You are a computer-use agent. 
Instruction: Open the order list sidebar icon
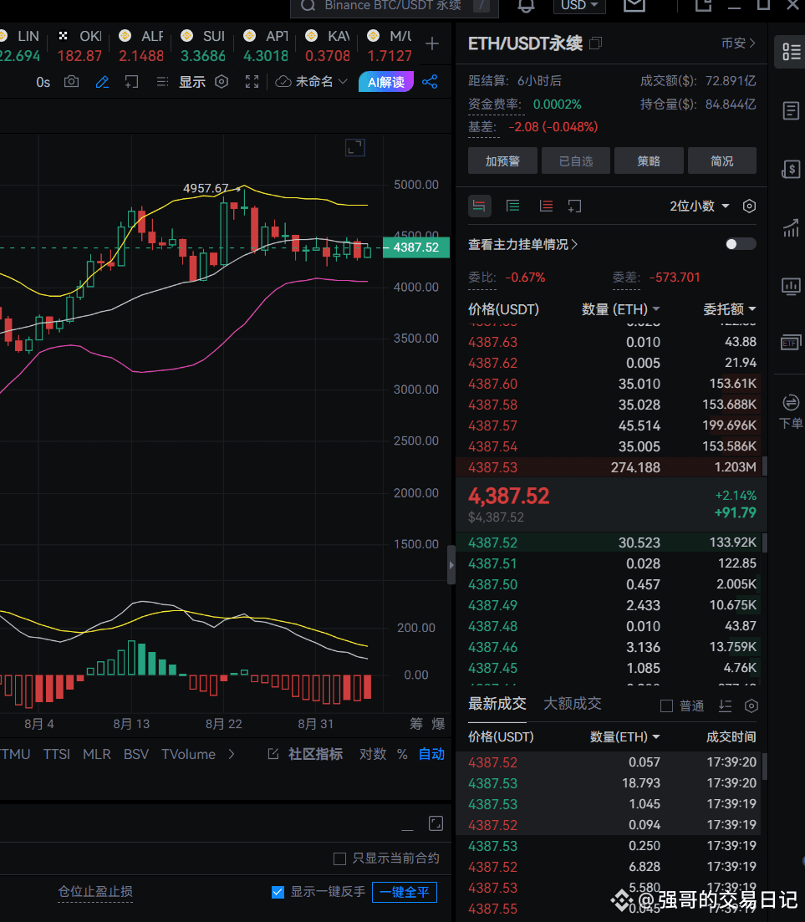(791, 52)
